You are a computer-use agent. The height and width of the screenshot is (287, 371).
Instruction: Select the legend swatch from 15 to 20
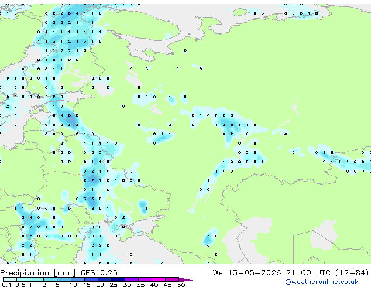(91, 279)
